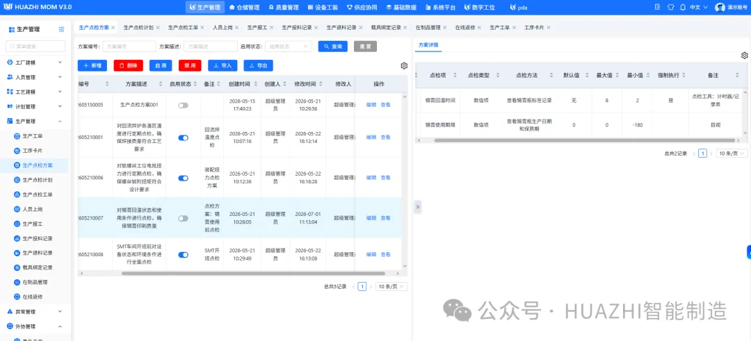
Task: Switch to 设备工装 top menu
Action: [x=323, y=7]
